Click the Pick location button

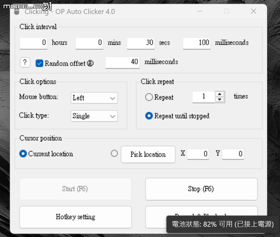click(x=148, y=154)
